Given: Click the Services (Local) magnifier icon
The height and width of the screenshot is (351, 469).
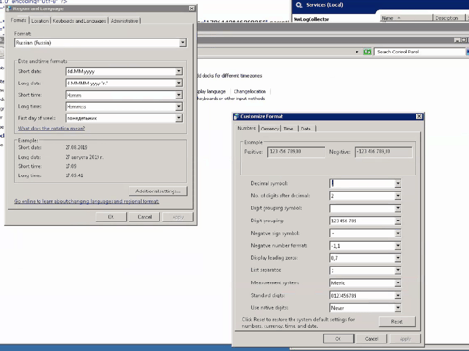Looking at the screenshot, I should (x=299, y=5).
